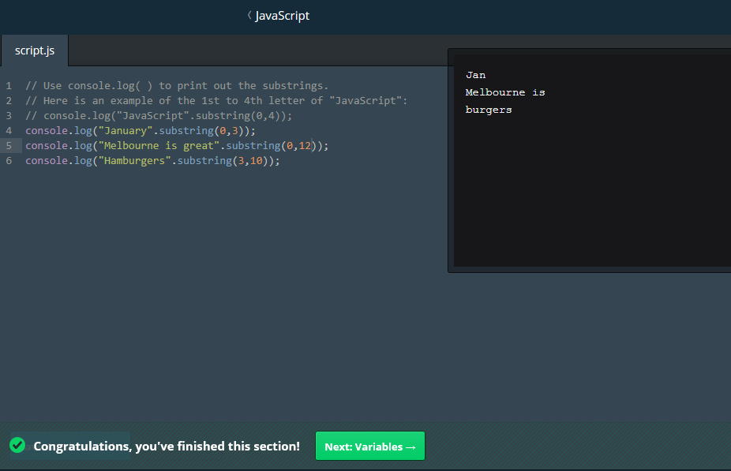
Task: Place cursor in the "Here is an example" comment
Action: [216, 101]
